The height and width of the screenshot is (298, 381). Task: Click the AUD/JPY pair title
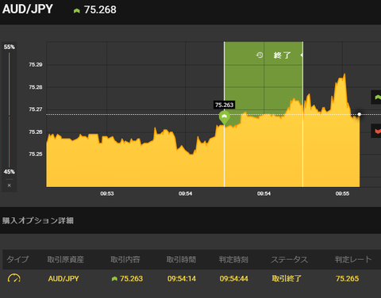(28, 10)
